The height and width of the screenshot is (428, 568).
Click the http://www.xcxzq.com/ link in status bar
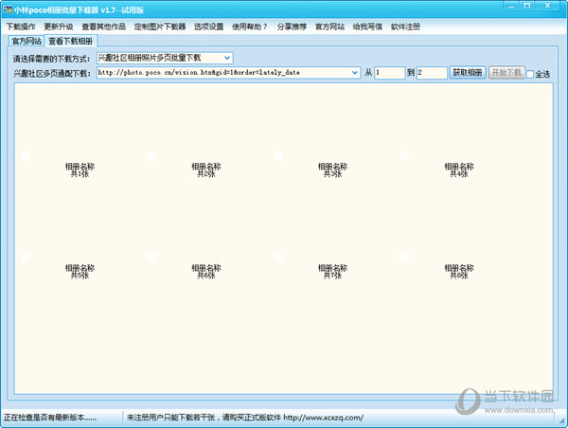coord(323,418)
